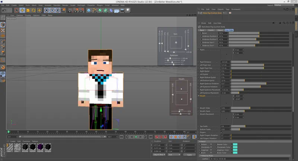Image resolution: width=298 pixels, height=161 pixels.
Task: Expand the Mouth parameter group
Action: pos(199,96)
